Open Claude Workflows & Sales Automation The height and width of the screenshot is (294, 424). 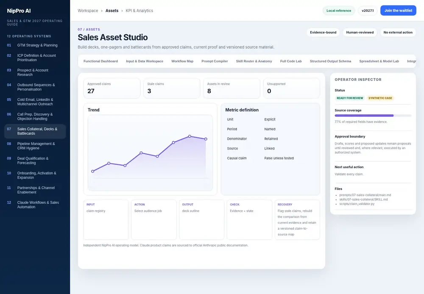tap(35, 205)
